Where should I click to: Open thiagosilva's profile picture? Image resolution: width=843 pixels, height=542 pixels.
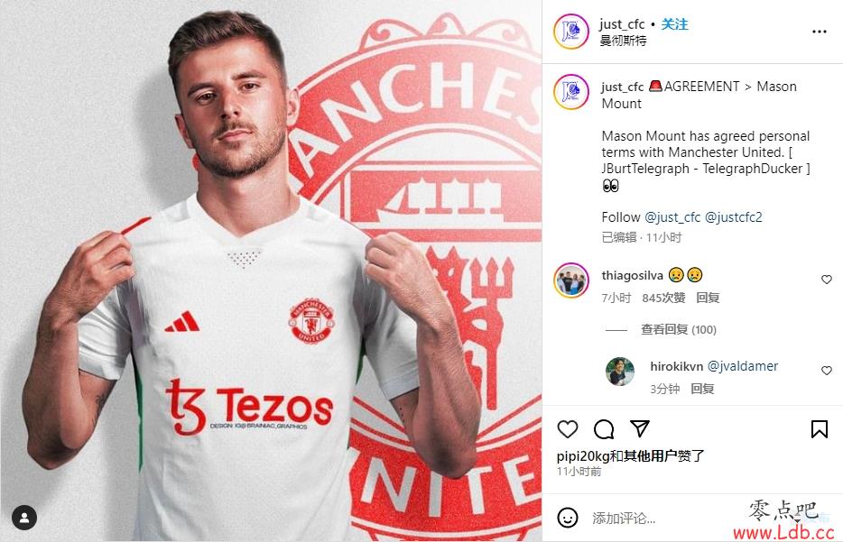(x=571, y=280)
